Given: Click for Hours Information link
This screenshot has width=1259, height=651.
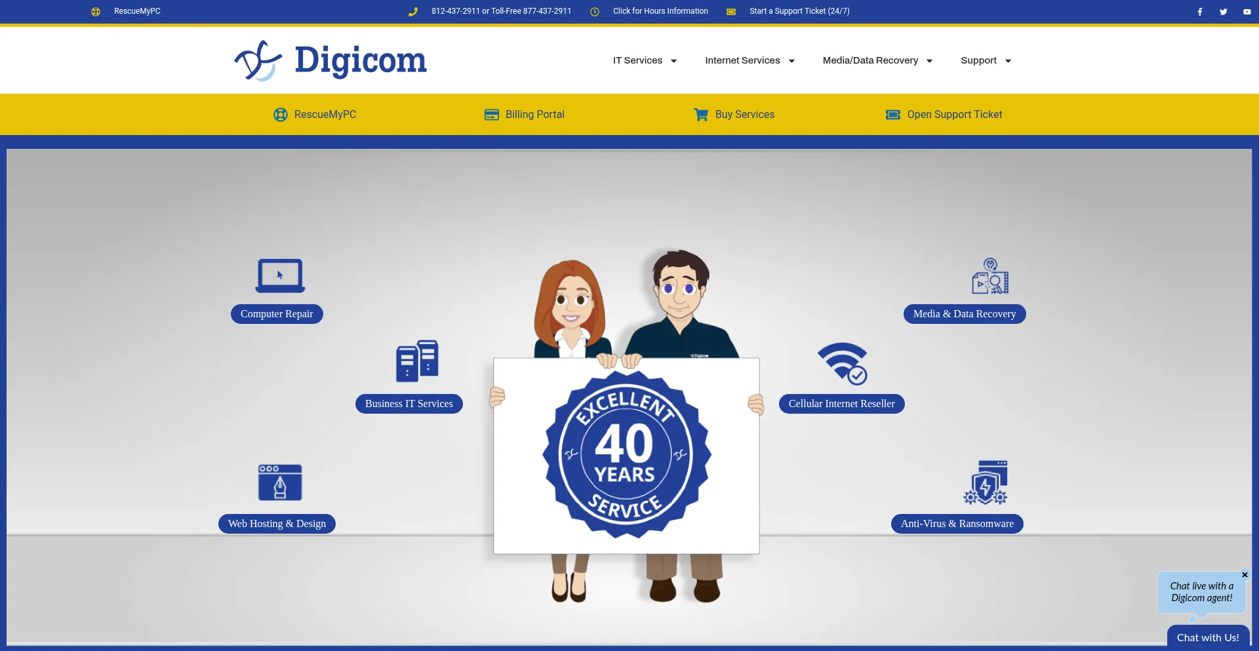Looking at the screenshot, I should pyautogui.click(x=660, y=11).
